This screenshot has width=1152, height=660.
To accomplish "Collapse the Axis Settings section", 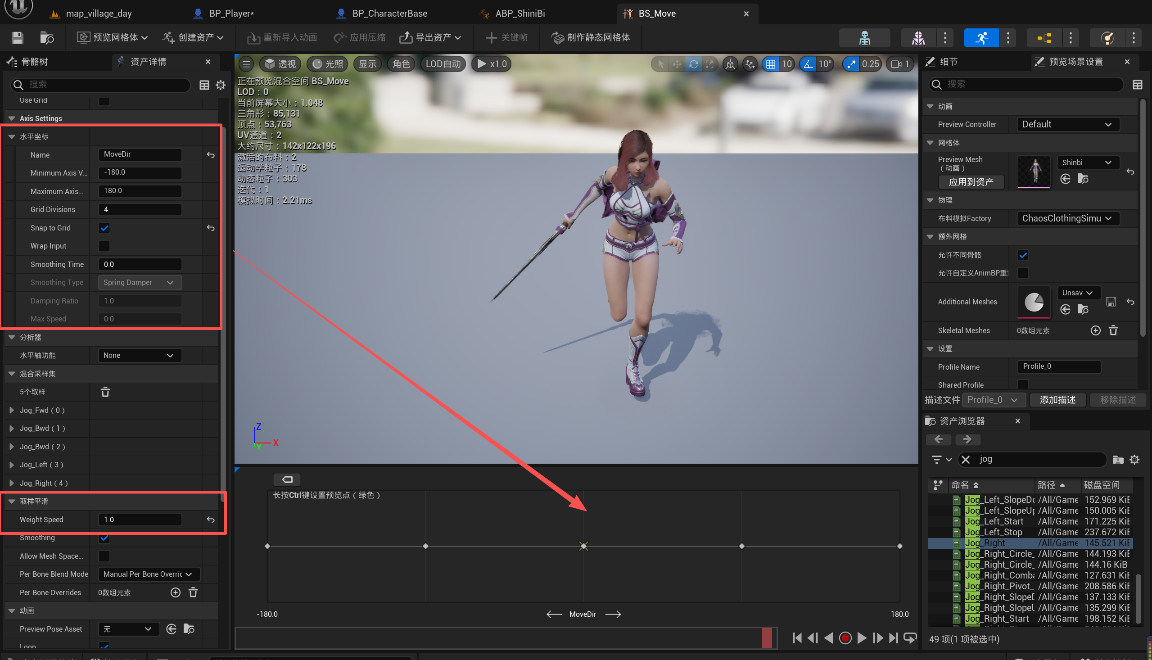I will 12,118.
